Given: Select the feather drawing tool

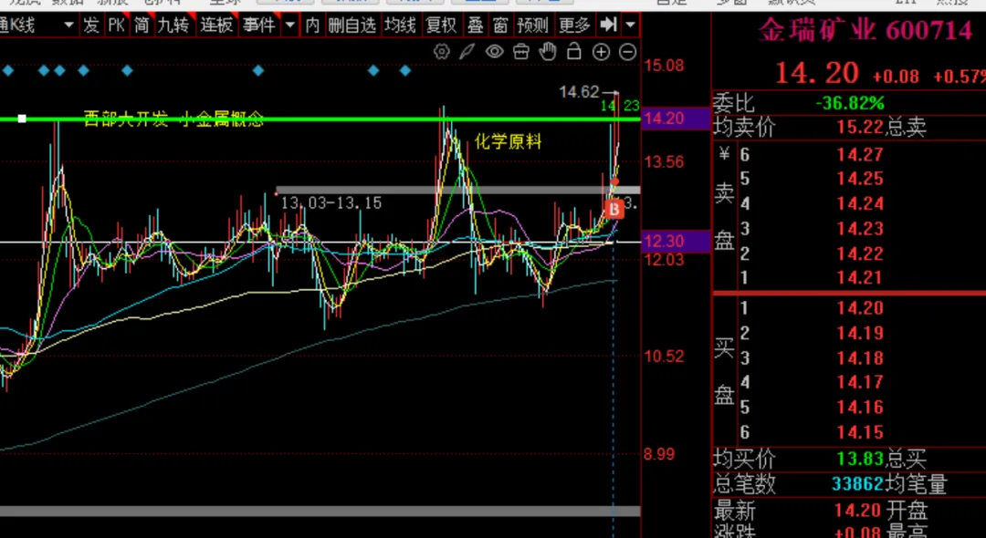Looking at the screenshot, I should point(468,52).
